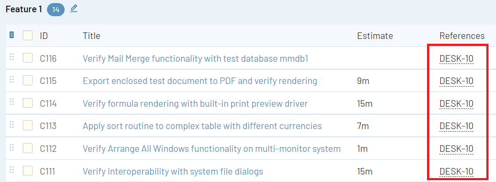Screen dimensions: 496x182
Task: Open Apply sort routine to complex table case
Action: 202,126
